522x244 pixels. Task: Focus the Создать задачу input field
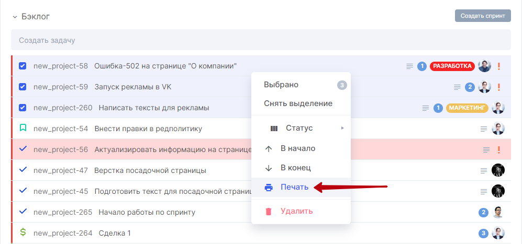pyautogui.click(x=261, y=40)
